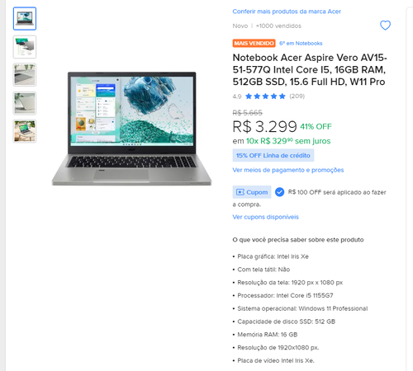Open Ver meios de pagamento e promoções
The image size is (413, 371).
tap(288, 170)
